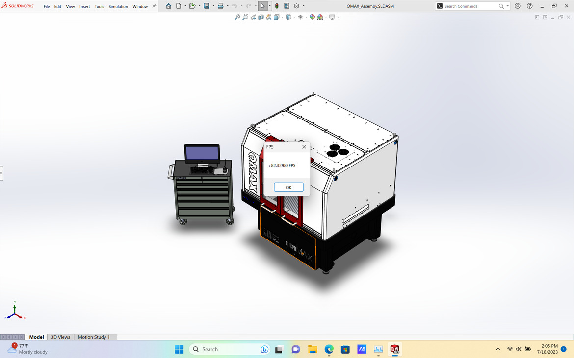Open the View Orientation cube icon
The image size is (574, 358).
click(x=276, y=17)
